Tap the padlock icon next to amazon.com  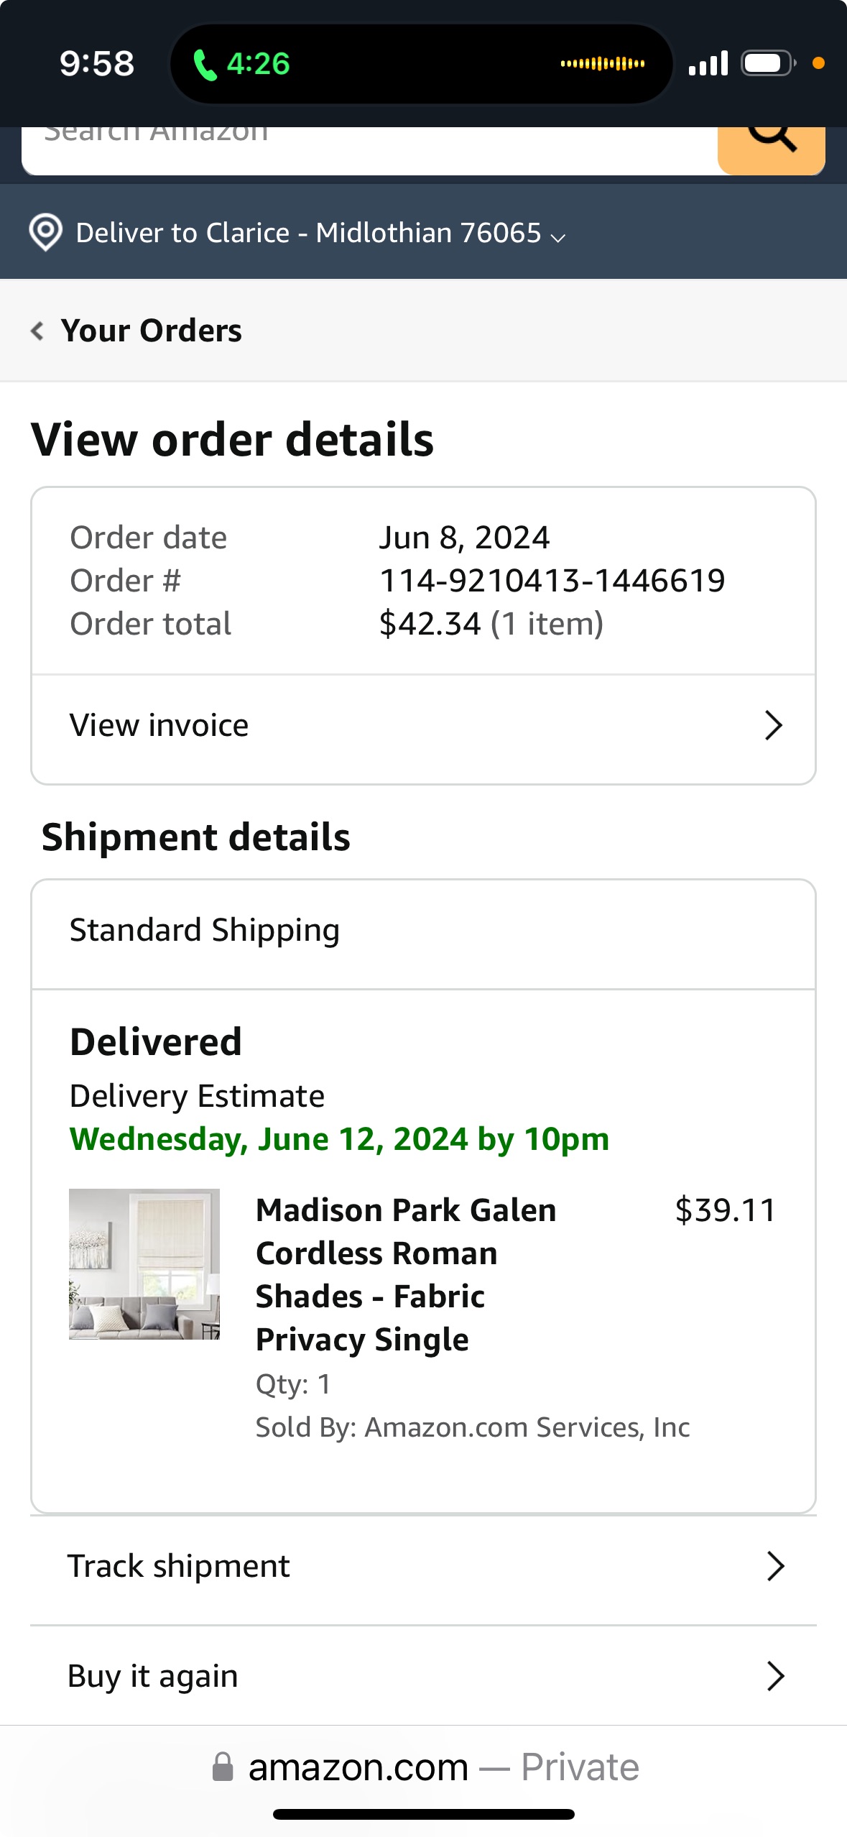pos(223,1767)
